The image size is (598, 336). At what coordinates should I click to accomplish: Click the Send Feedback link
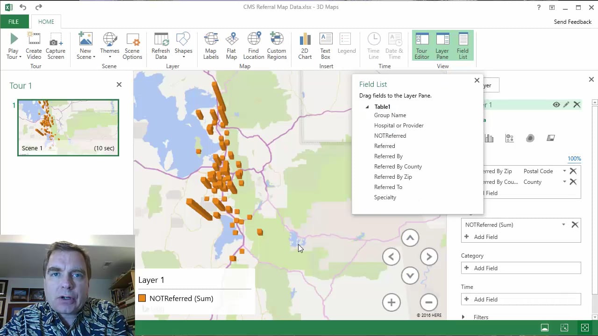coord(572,22)
